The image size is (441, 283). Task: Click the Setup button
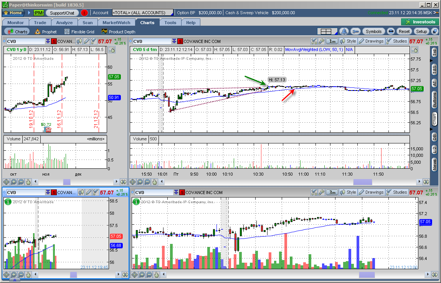421,31
